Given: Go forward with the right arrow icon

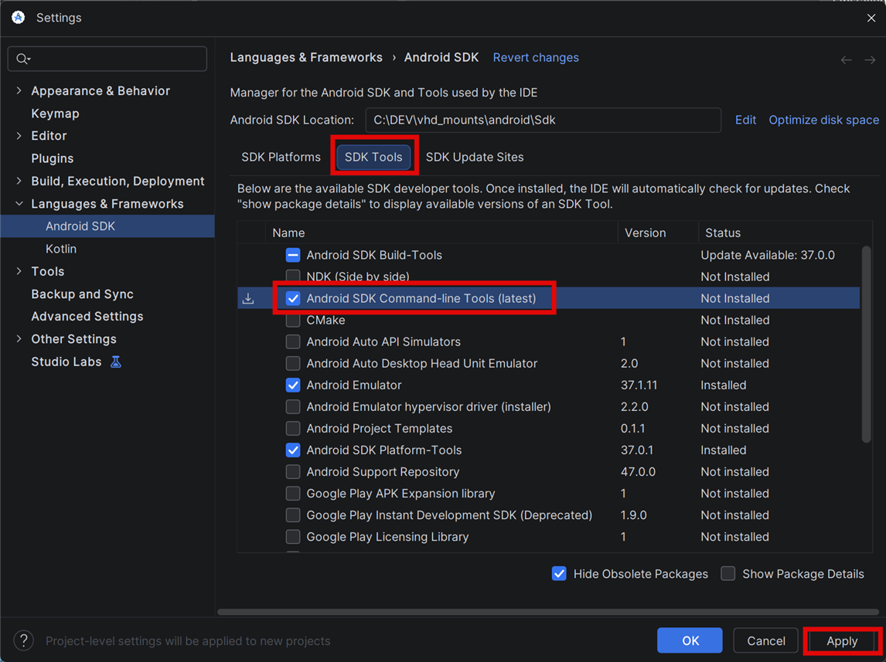Looking at the screenshot, I should click(870, 59).
